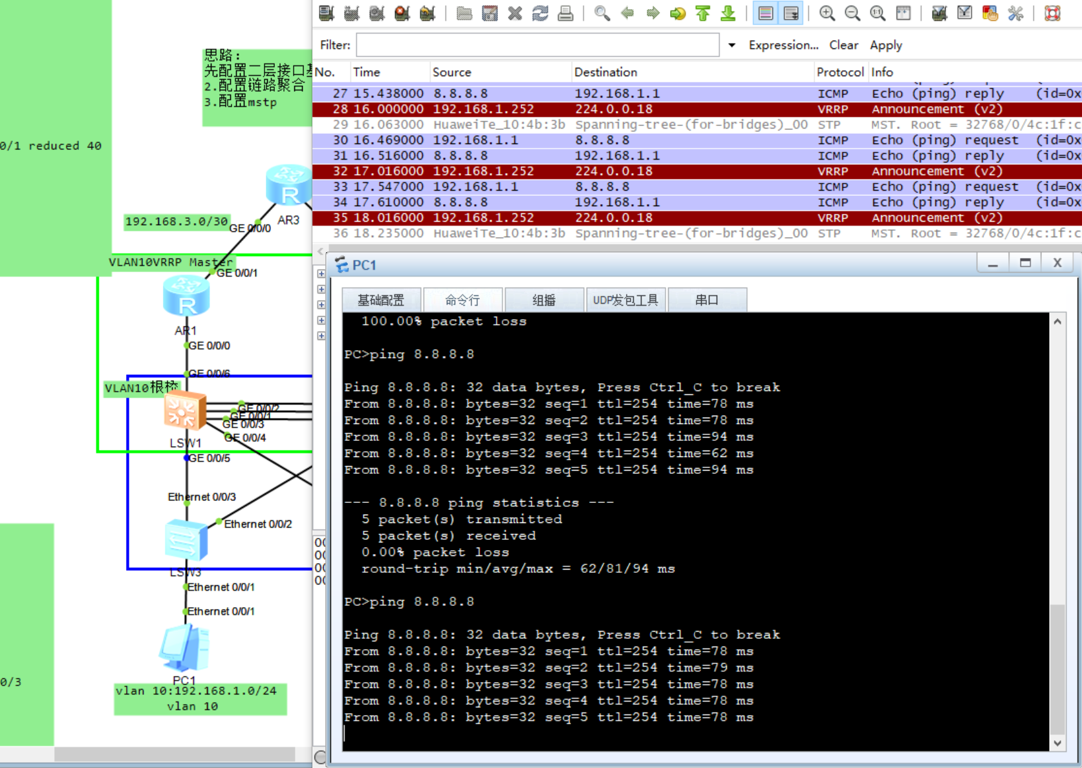
Task: Close the capture file X icon
Action: pos(515,13)
